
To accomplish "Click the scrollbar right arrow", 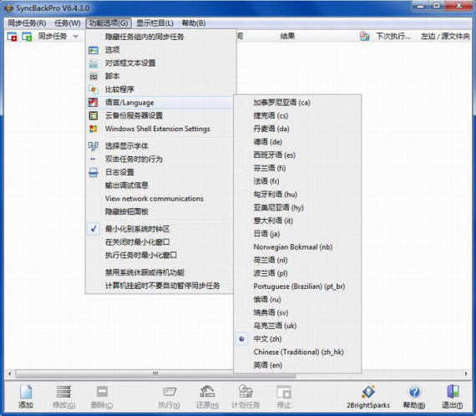I will click(466, 373).
